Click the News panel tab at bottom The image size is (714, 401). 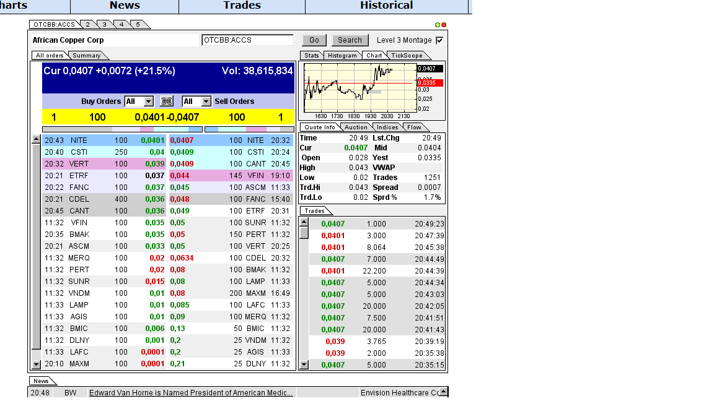coord(41,381)
